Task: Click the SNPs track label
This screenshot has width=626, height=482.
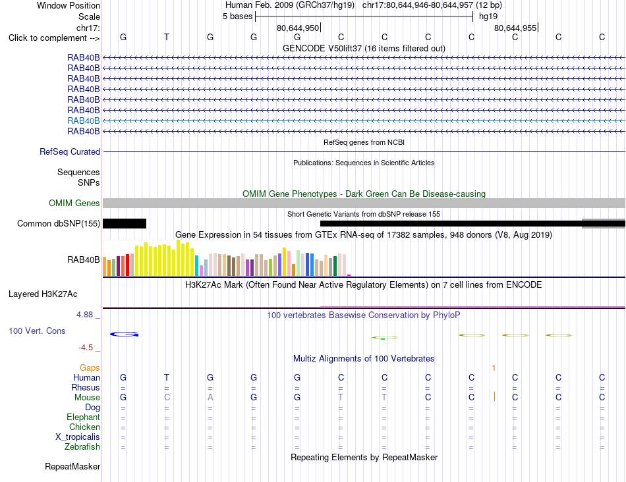Action: (x=89, y=182)
